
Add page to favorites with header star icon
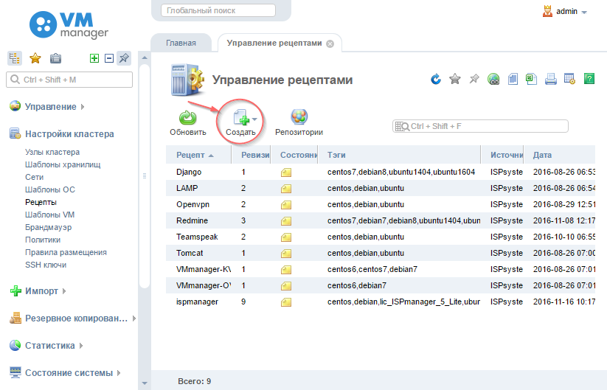point(455,80)
